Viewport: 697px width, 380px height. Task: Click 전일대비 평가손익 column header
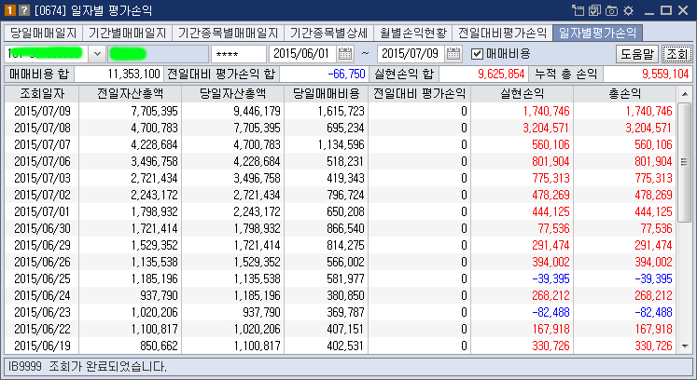[x=420, y=94]
